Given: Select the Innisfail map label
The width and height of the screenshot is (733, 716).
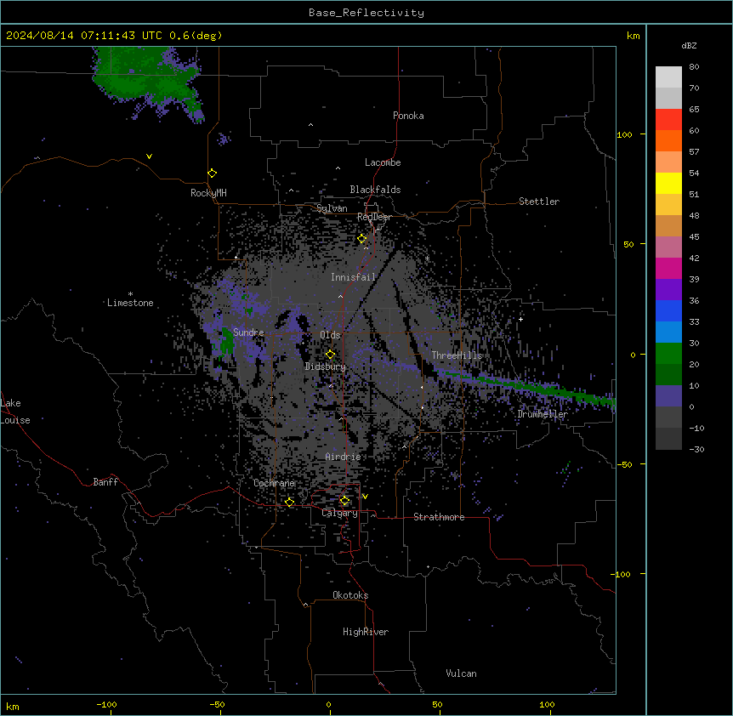Looking at the screenshot, I should point(354,277).
